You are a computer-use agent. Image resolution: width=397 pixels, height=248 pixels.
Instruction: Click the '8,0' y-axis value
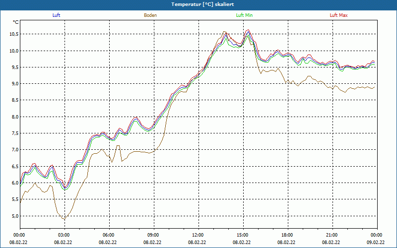point(15,117)
